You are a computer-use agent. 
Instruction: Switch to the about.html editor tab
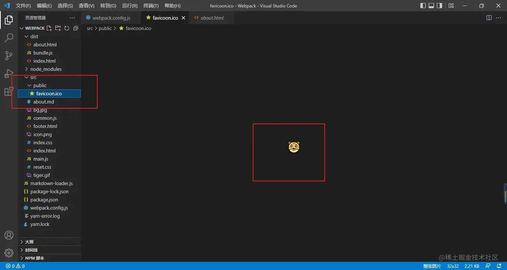point(212,18)
